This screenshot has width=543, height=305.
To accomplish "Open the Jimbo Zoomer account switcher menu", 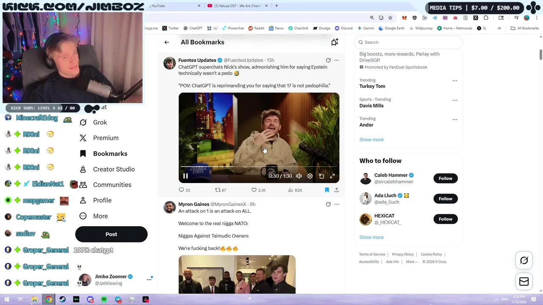I will coord(149,279).
